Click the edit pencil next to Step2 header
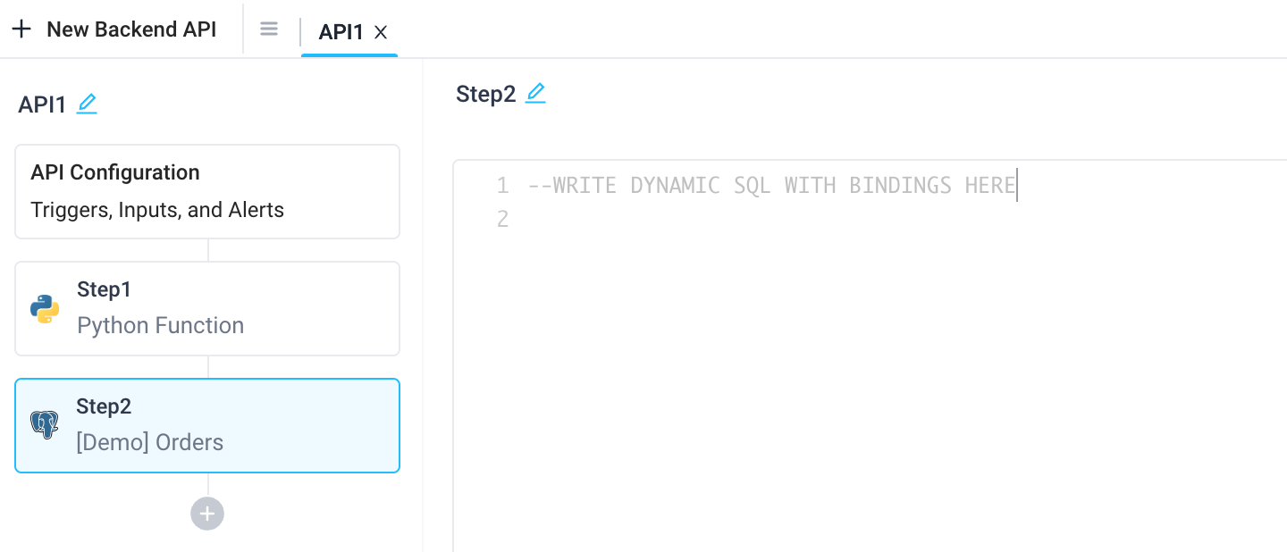The width and height of the screenshot is (1287, 552). point(535,93)
